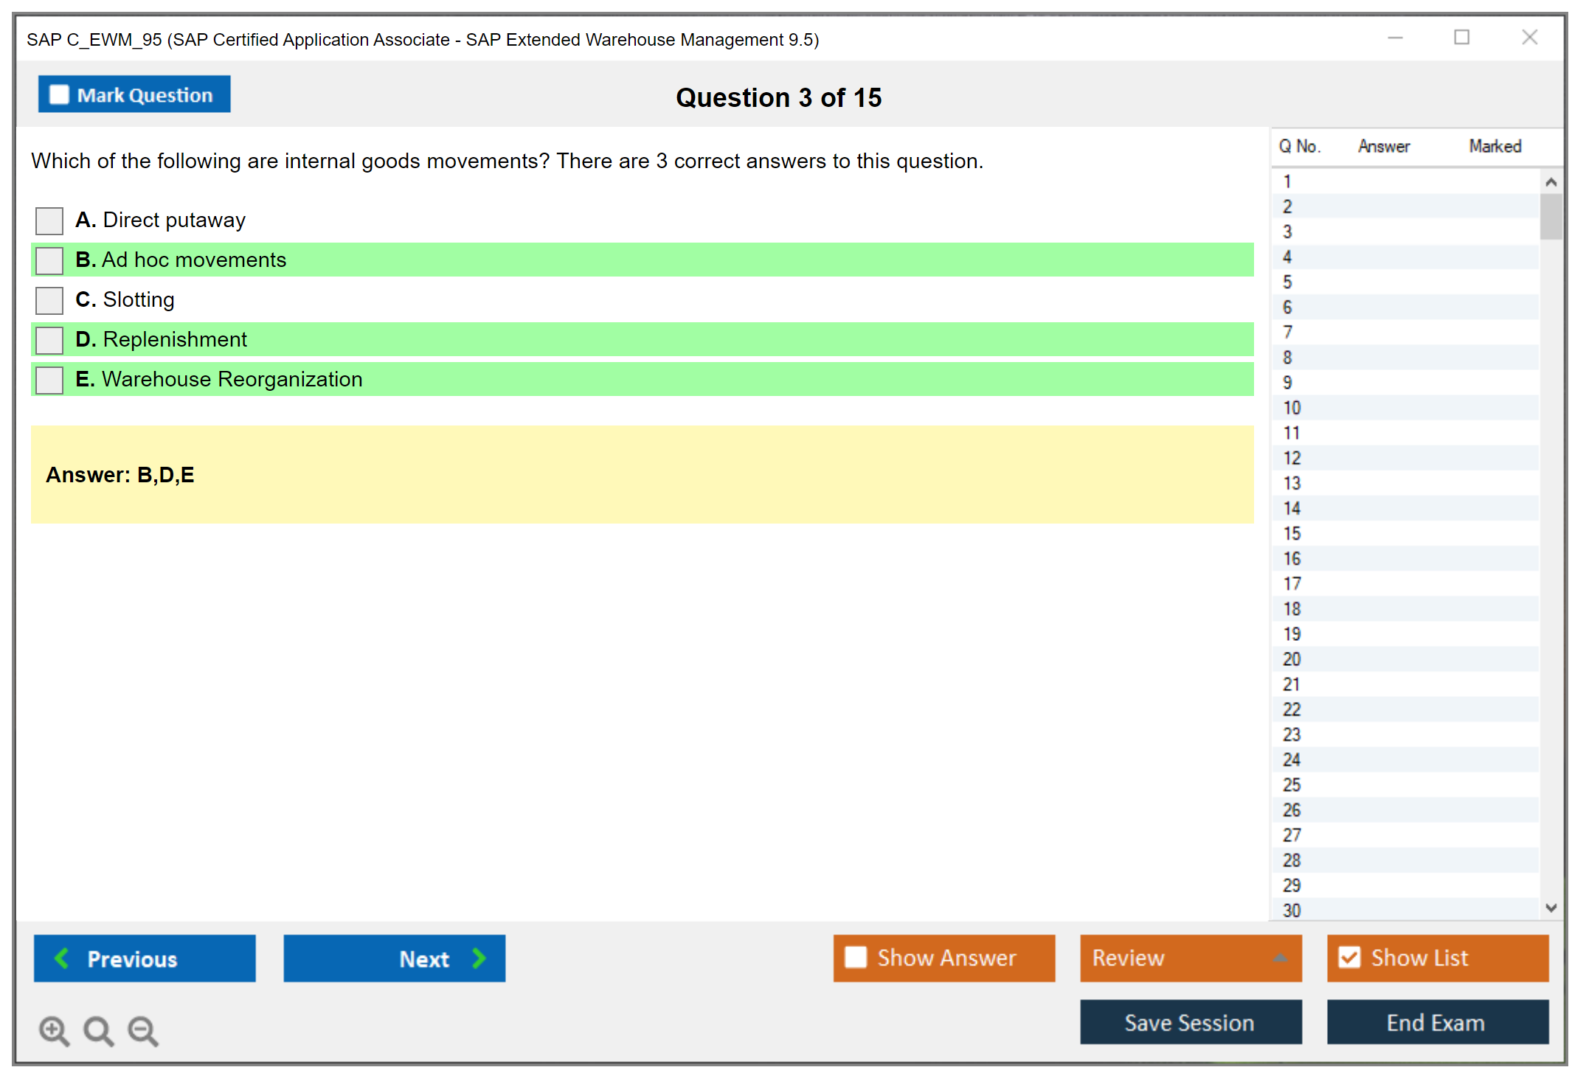Tick checkbox for Ad hoc movements
Viewport: 1586px width, 1084px height.
coord(49,260)
